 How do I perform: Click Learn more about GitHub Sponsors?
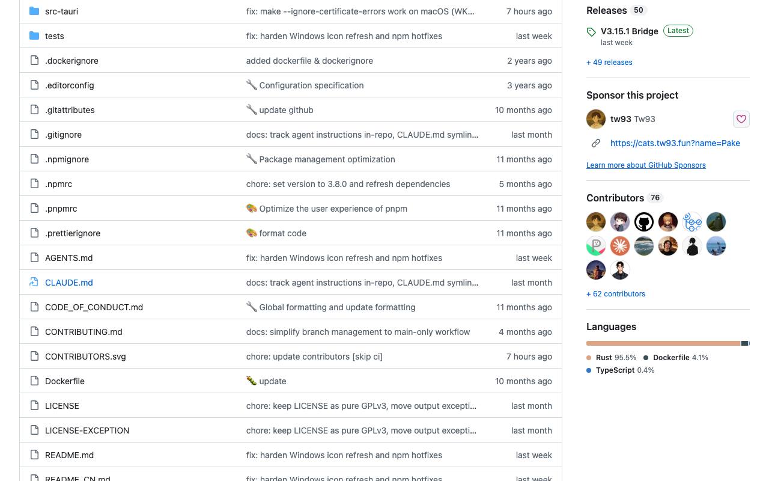[646, 165]
